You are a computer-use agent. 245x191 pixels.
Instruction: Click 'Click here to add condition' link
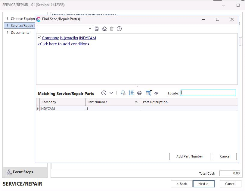point(64,44)
